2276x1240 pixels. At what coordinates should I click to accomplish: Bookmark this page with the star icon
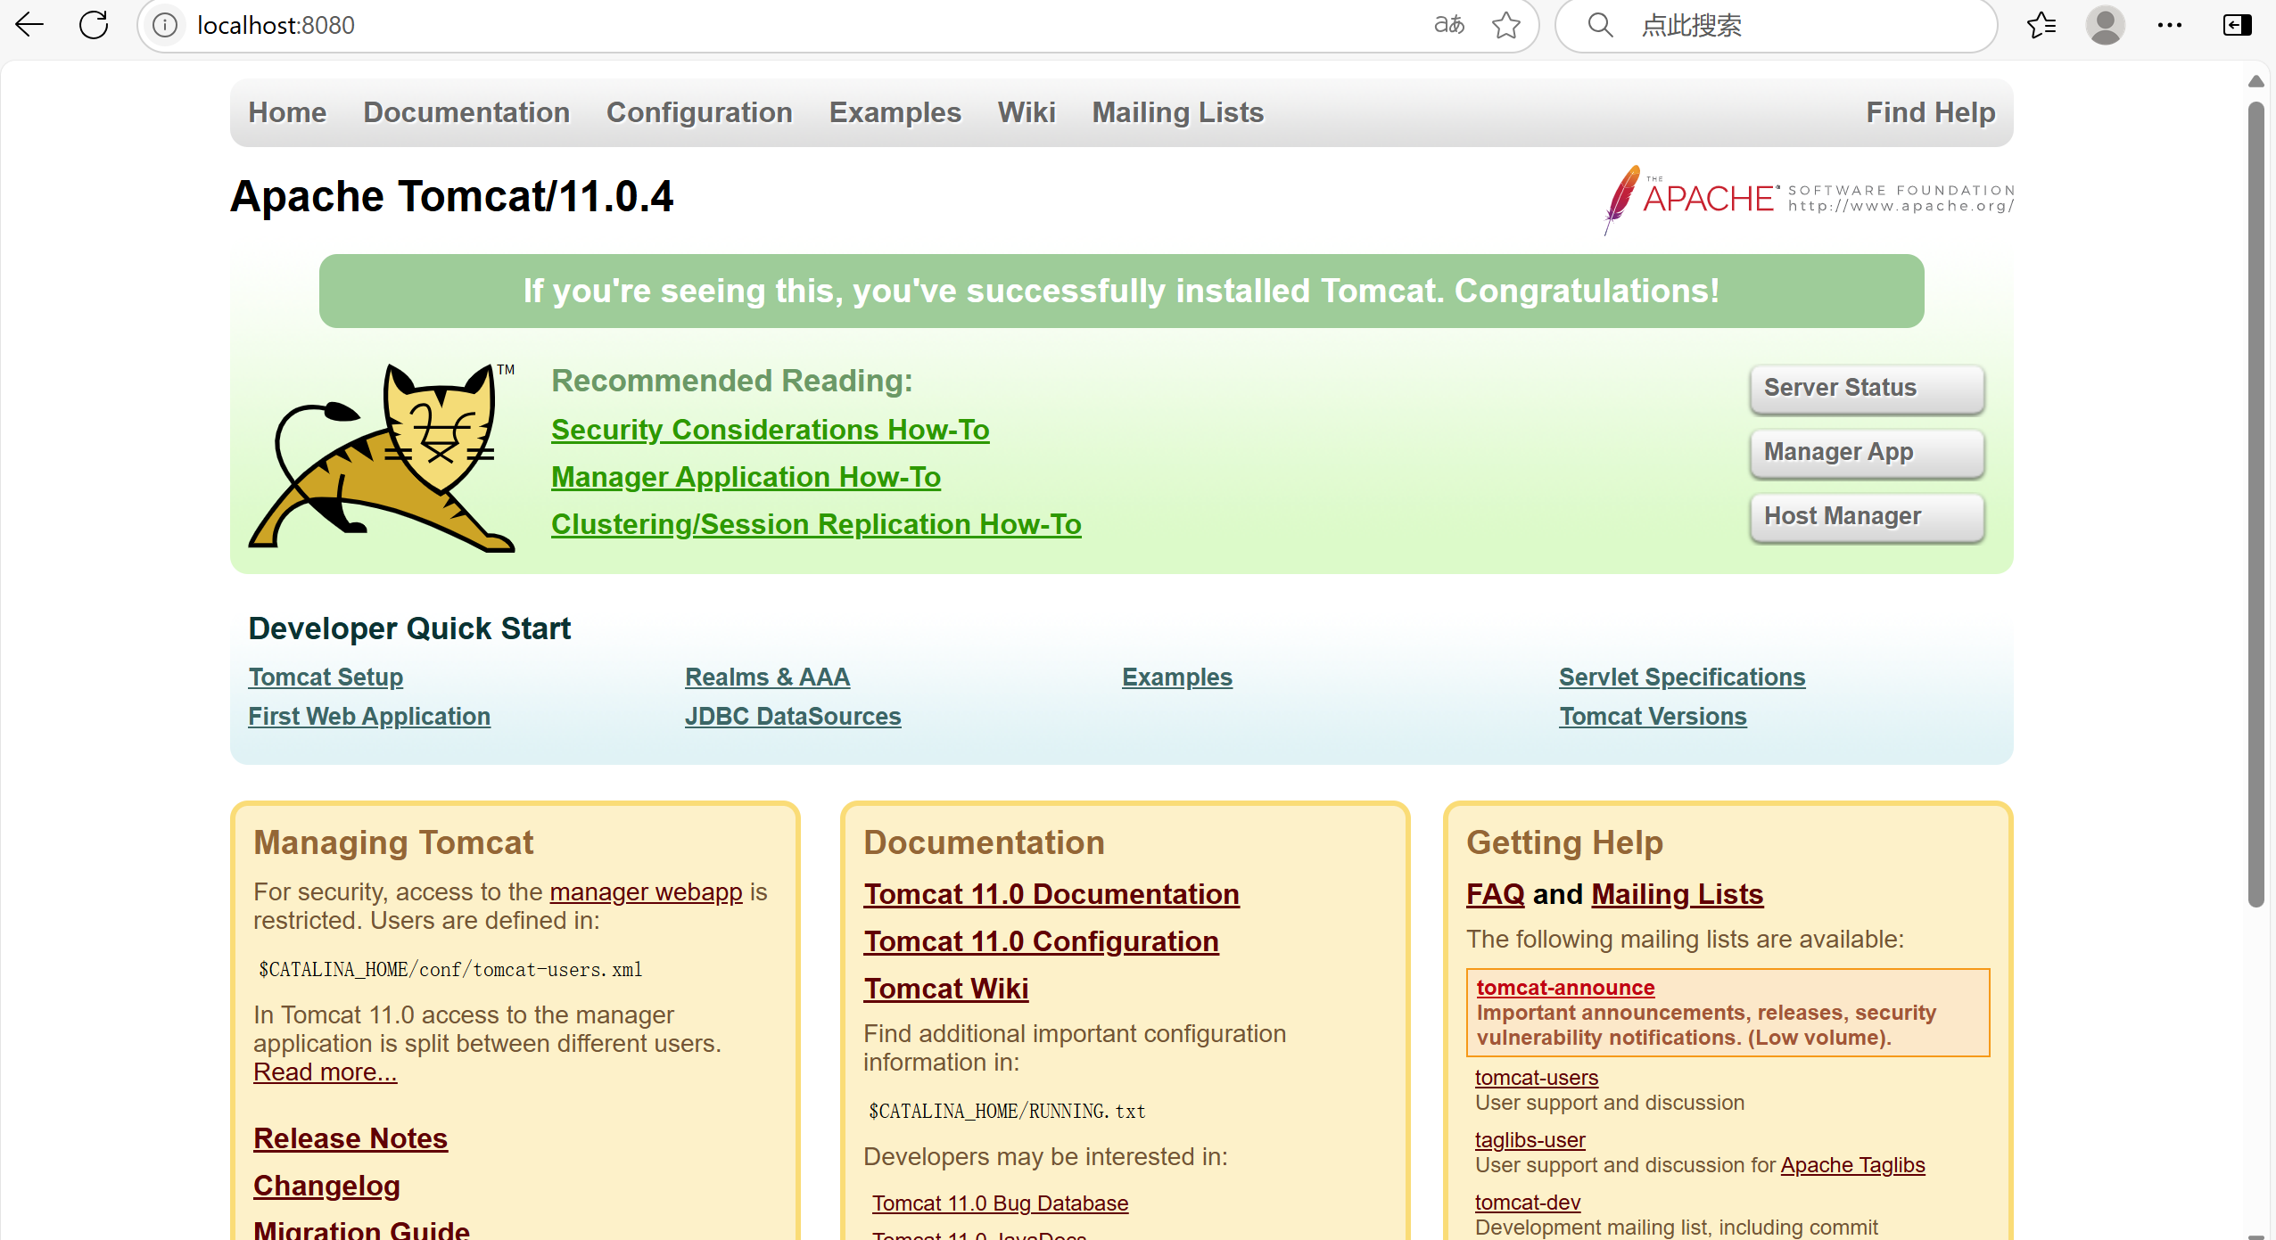point(1506,25)
